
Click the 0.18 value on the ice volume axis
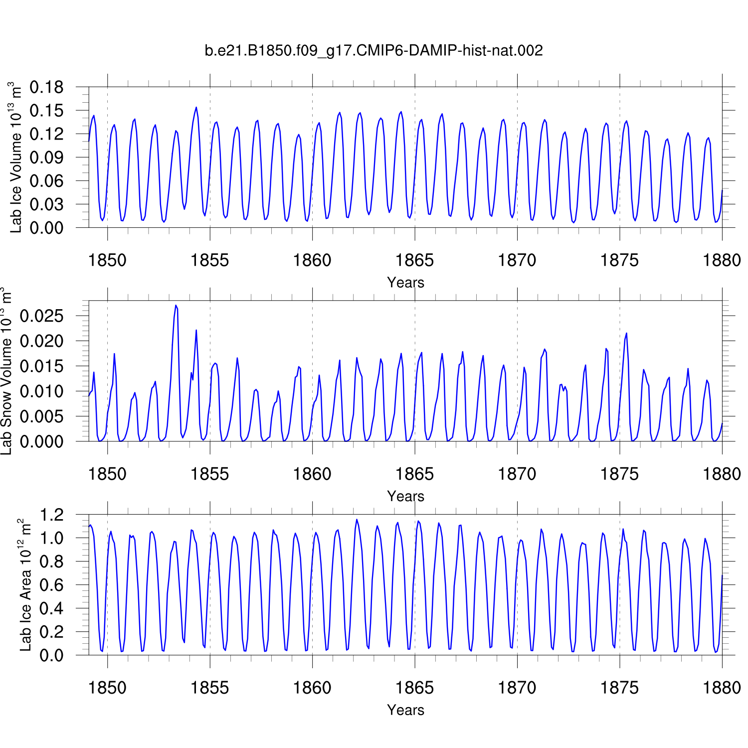(47, 87)
